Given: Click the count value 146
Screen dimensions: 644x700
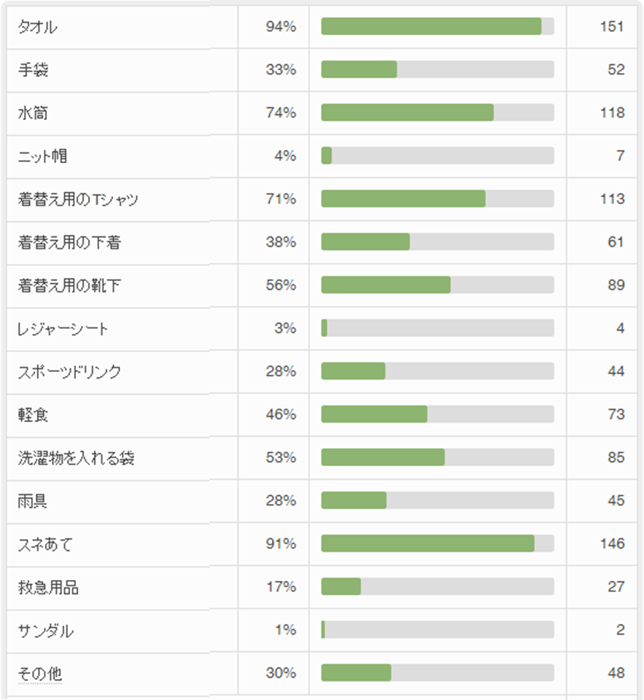Looking at the screenshot, I should click(x=612, y=544).
